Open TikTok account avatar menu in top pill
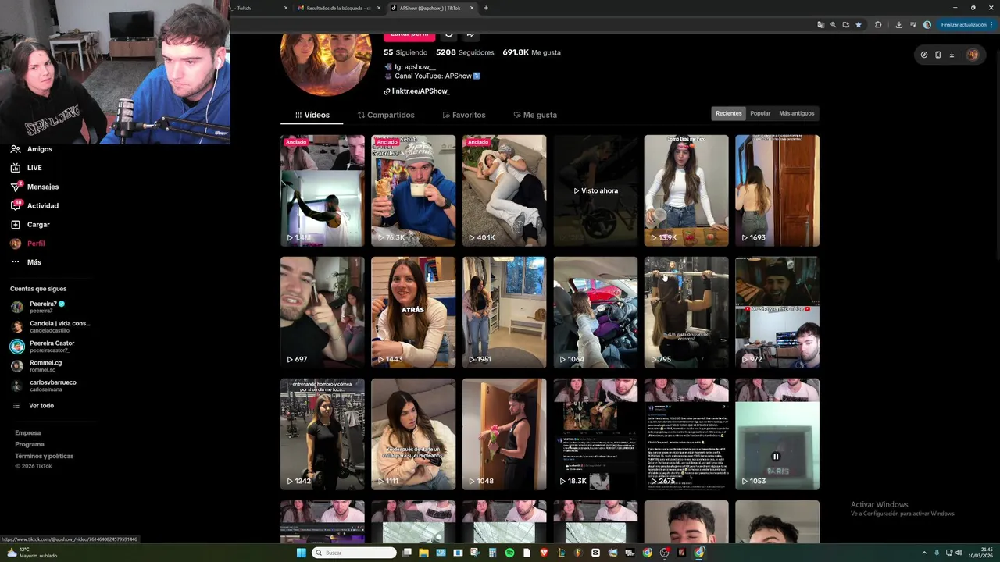 tap(973, 55)
